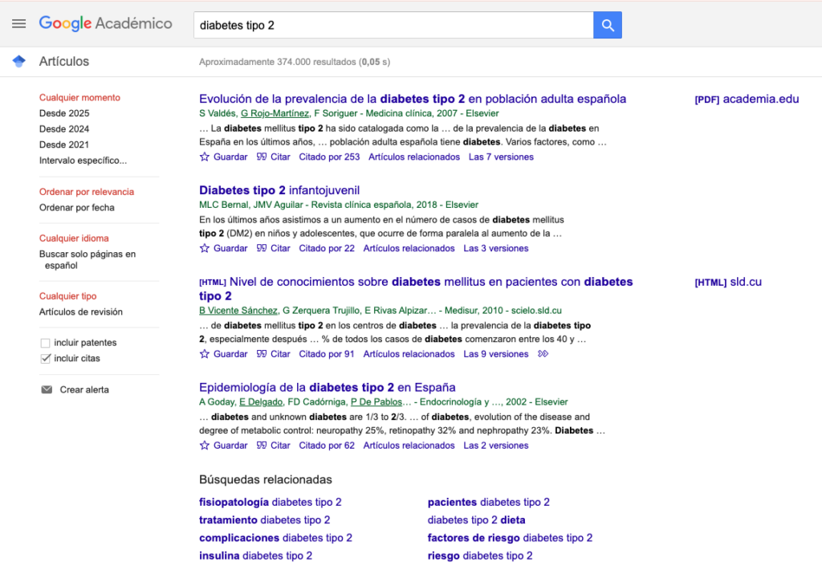Expand Las 3 versiones under Diabetes tipo 2 infantojuvenil

(x=494, y=248)
